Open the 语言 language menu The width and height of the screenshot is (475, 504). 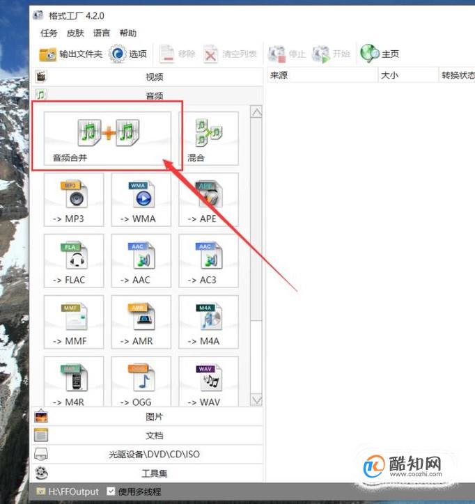[x=102, y=33]
